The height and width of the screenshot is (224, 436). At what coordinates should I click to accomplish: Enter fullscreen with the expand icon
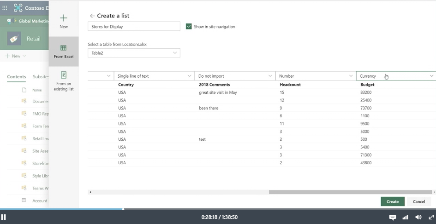pos(431,217)
